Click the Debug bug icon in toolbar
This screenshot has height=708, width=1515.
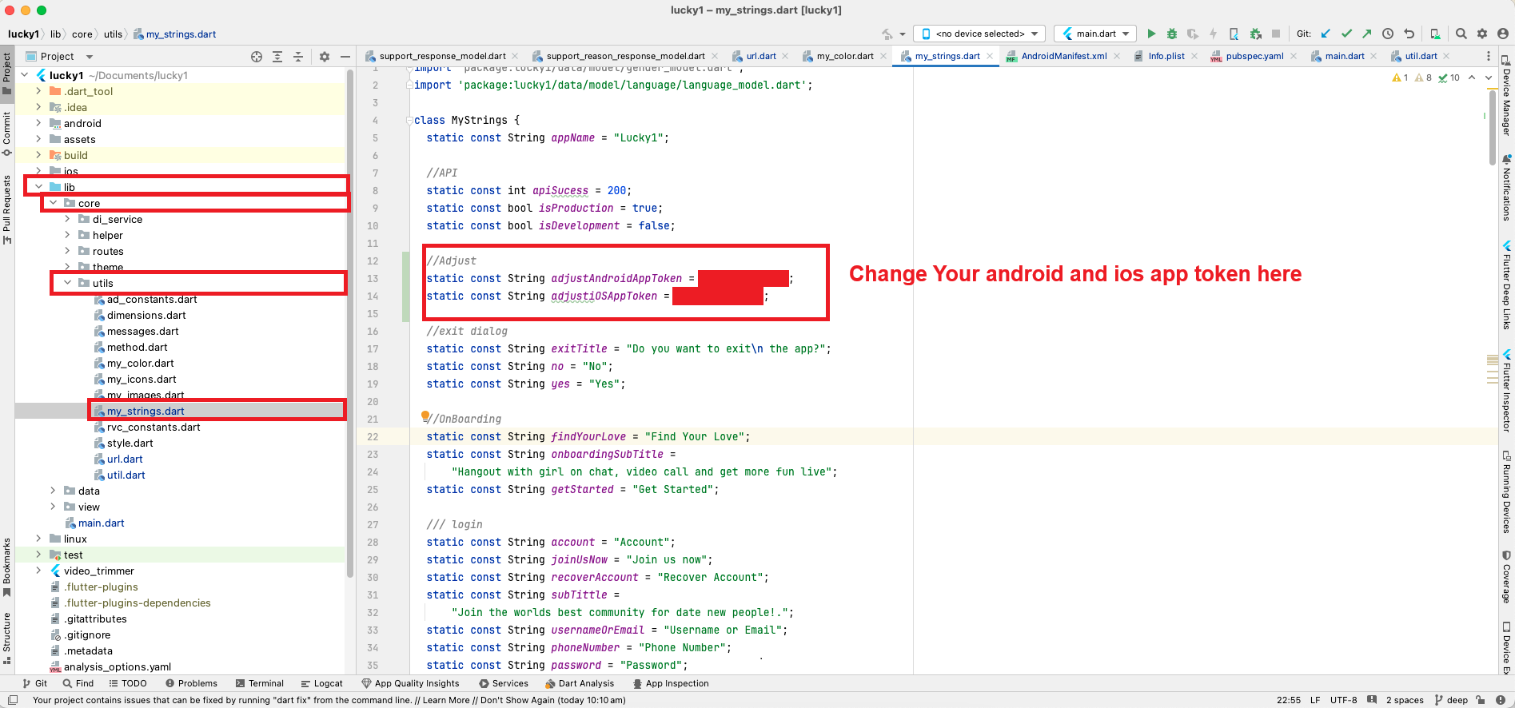[x=1172, y=34]
